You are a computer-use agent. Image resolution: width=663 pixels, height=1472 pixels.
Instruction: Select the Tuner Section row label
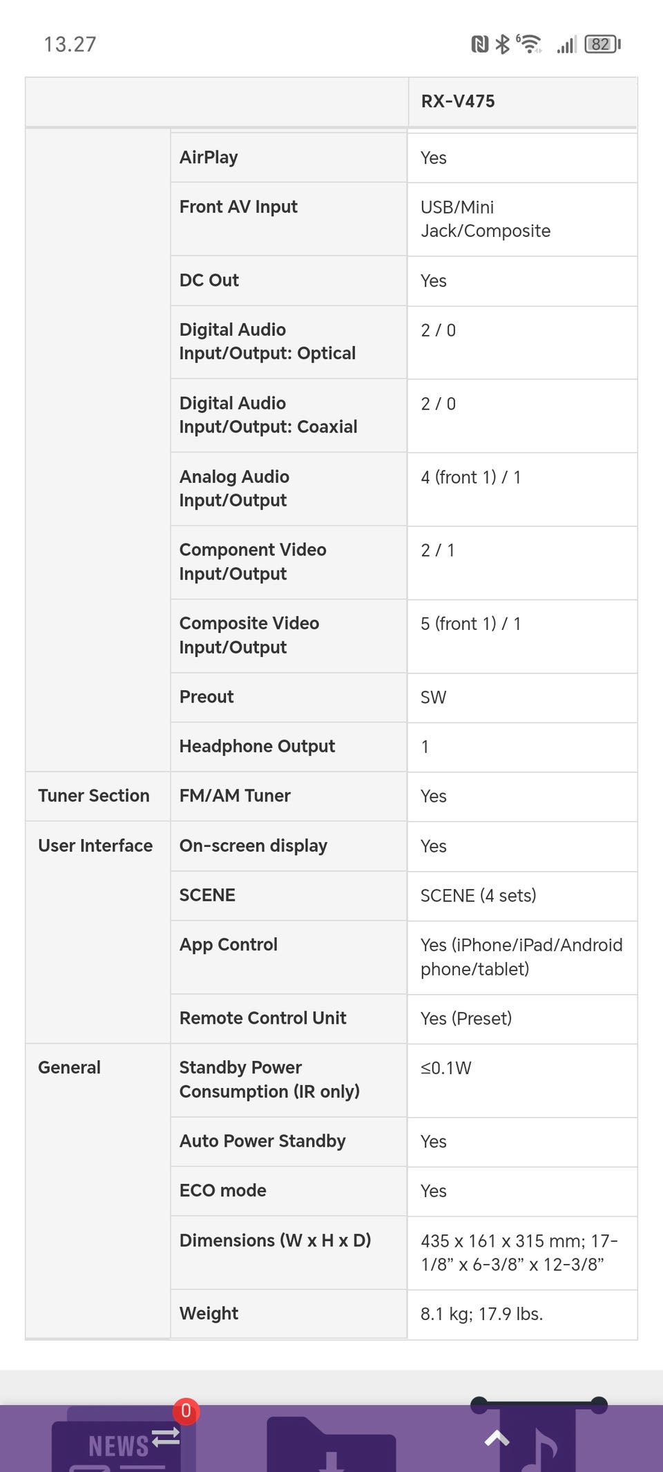94,796
